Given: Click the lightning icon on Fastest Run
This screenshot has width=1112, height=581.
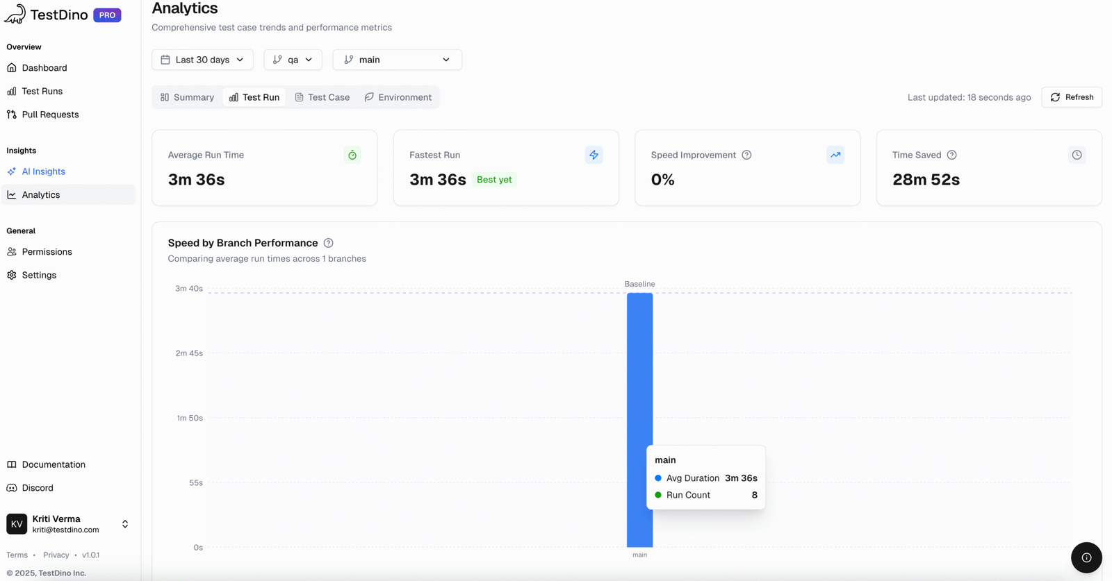Looking at the screenshot, I should 594,155.
